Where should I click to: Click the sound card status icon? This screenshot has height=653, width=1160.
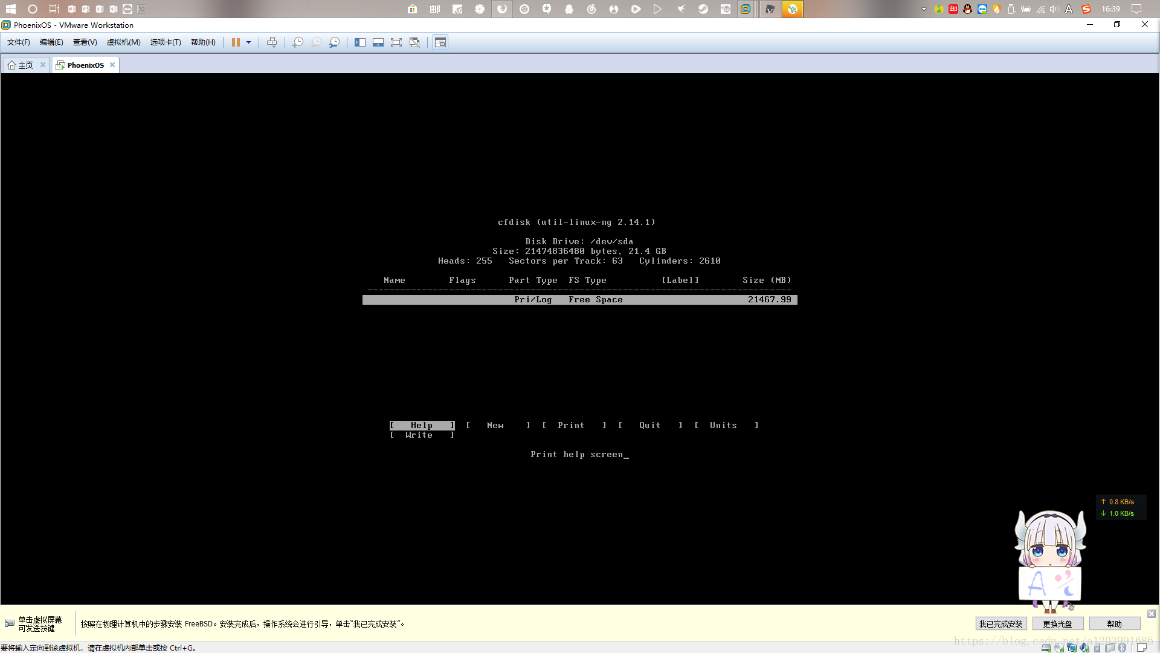tap(1084, 648)
